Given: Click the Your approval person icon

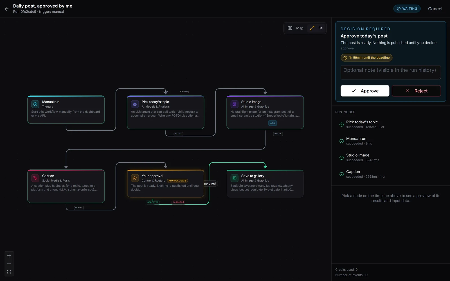Looking at the screenshot, I should 135,178.
